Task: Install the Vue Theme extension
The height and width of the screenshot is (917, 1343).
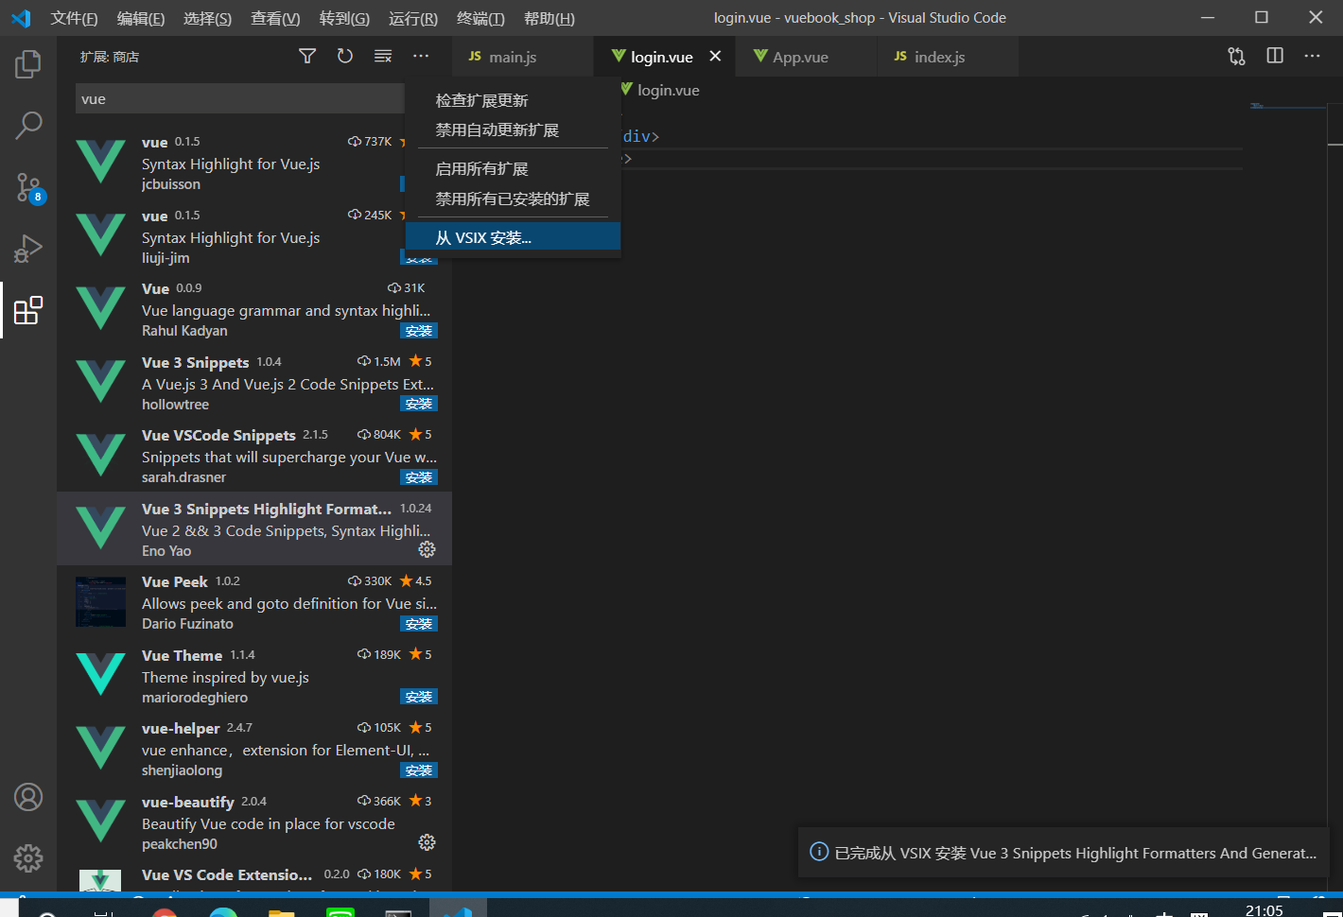Action: point(419,697)
